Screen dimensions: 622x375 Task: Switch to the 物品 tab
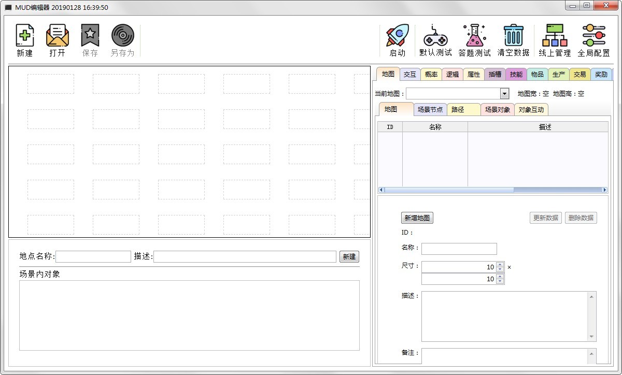pyautogui.click(x=537, y=74)
